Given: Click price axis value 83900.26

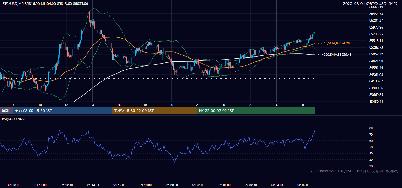Looking at the screenshot, I should click(376, 88).
